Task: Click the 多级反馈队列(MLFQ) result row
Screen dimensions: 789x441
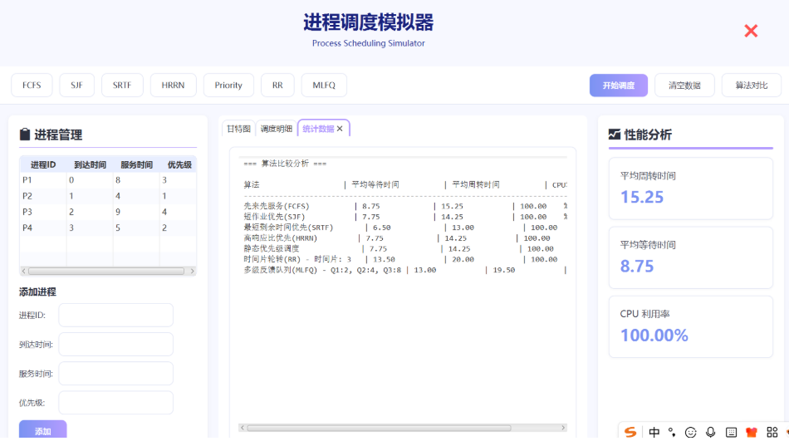Action: [405, 270]
